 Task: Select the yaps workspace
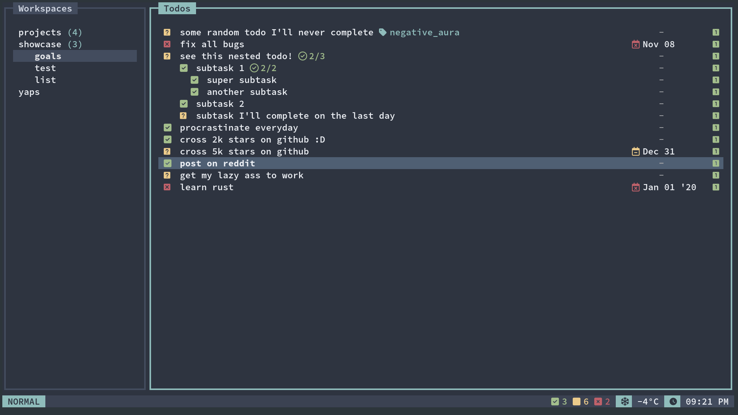[29, 92]
